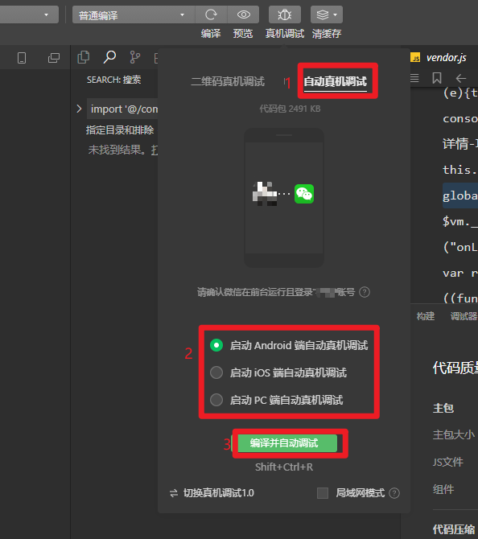This screenshot has width=478, height=539.
Task: Select 启动 iOS 端自动真机调试 radio
Action: point(216,372)
